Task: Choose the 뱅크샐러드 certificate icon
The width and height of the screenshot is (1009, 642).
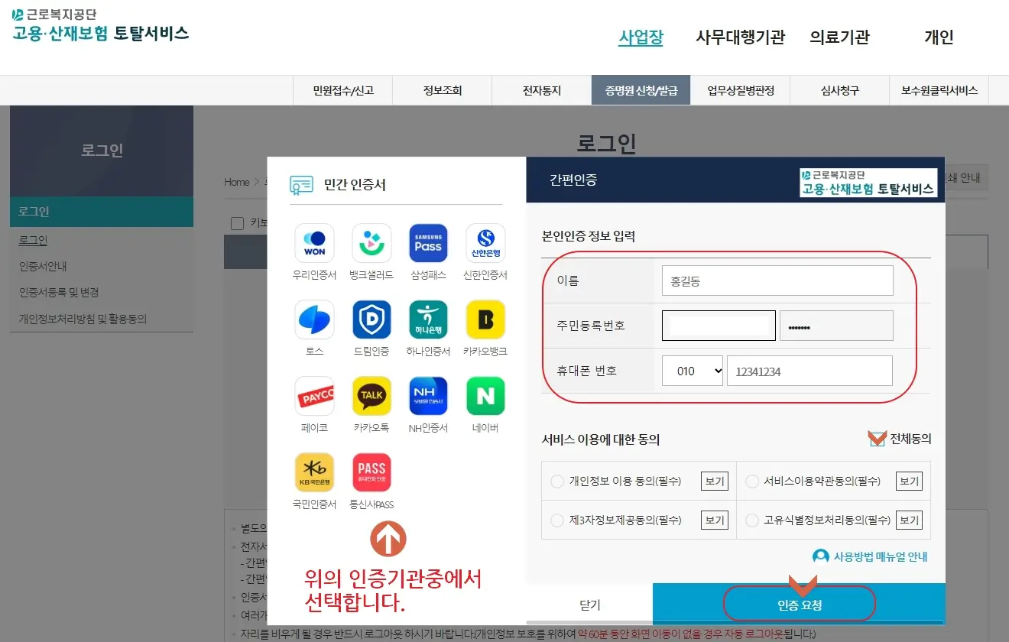Action: 371,243
